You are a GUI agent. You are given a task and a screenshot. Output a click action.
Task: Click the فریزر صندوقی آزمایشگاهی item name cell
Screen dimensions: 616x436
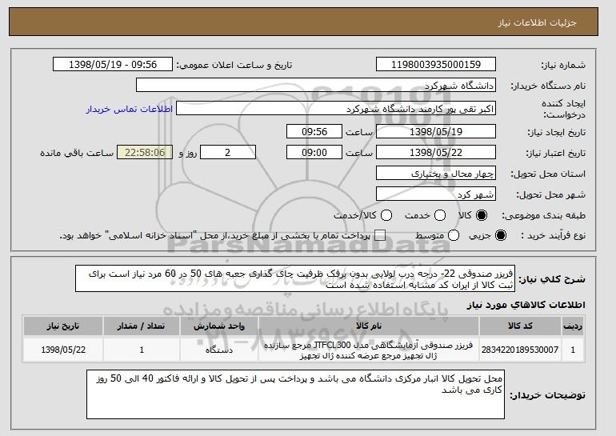click(369, 350)
